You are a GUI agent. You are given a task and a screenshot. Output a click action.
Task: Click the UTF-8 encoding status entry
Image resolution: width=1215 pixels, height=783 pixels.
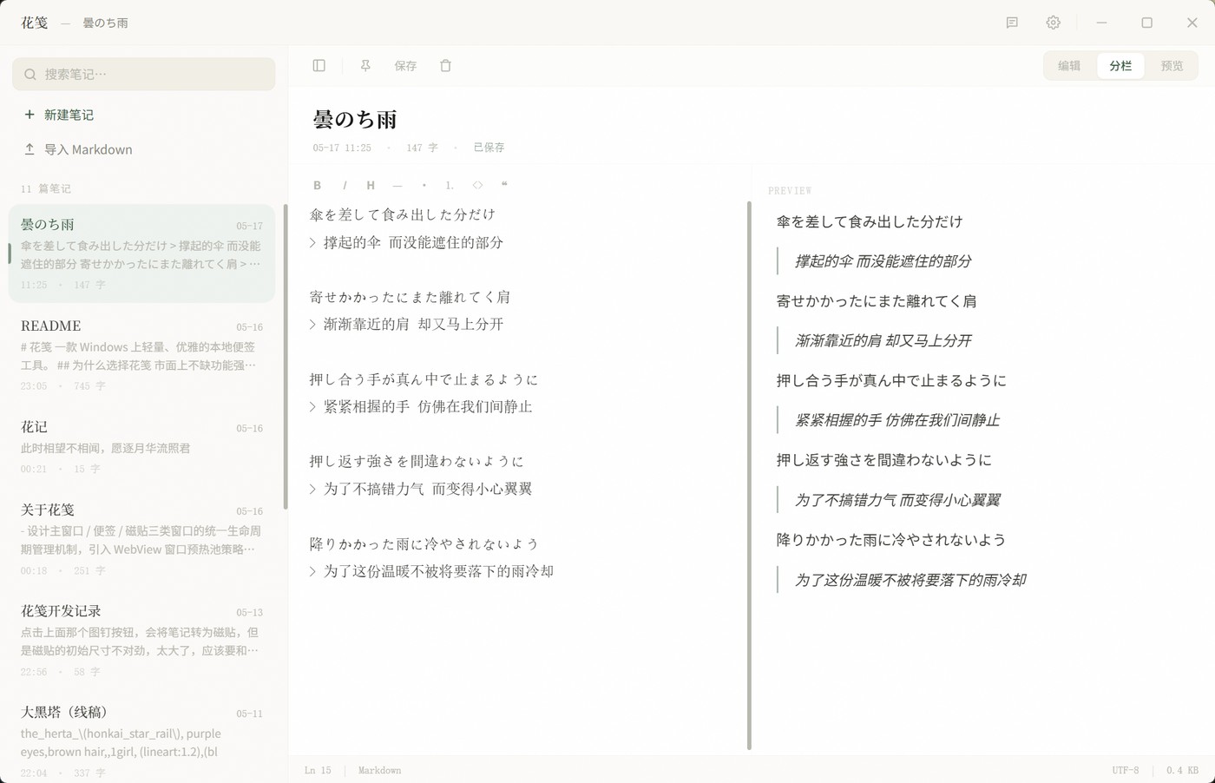[x=1126, y=771]
